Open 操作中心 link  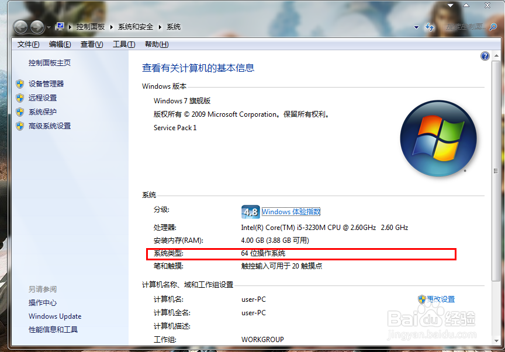pyautogui.click(x=43, y=303)
